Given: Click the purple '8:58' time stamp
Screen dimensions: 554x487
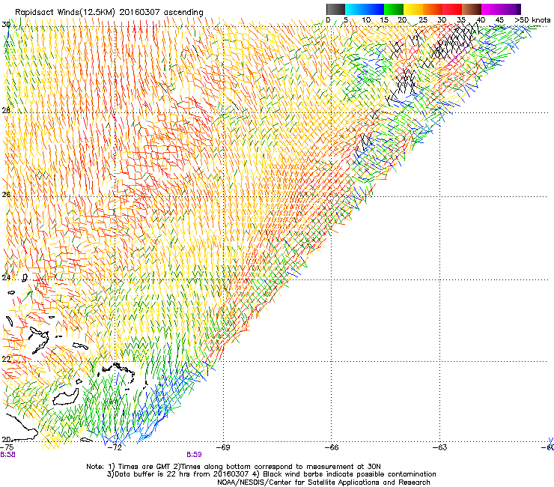Looking at the screenshot, I should point(7,455).
